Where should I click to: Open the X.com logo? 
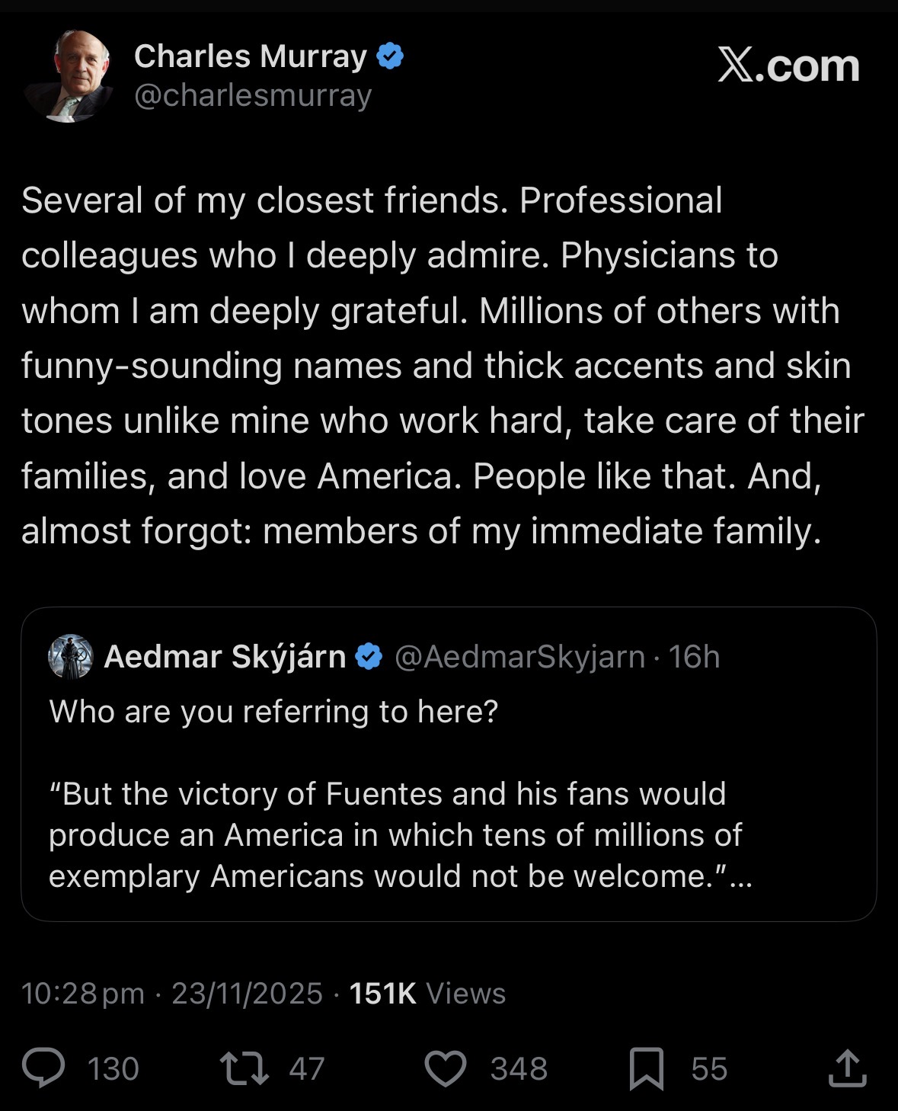pyautogui.click(x=788, y=66)
